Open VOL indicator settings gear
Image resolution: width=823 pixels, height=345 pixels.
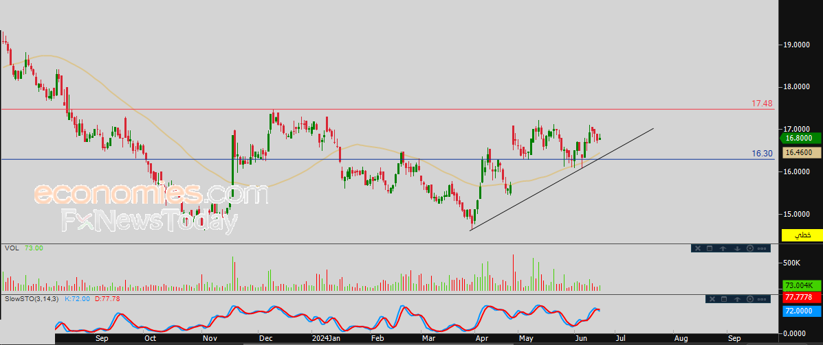[750, 248]
